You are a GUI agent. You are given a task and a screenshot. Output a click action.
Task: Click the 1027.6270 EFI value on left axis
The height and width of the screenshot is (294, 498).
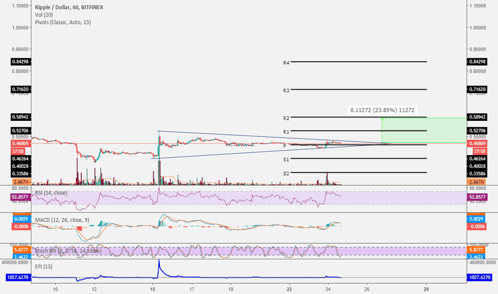point(18,277)
